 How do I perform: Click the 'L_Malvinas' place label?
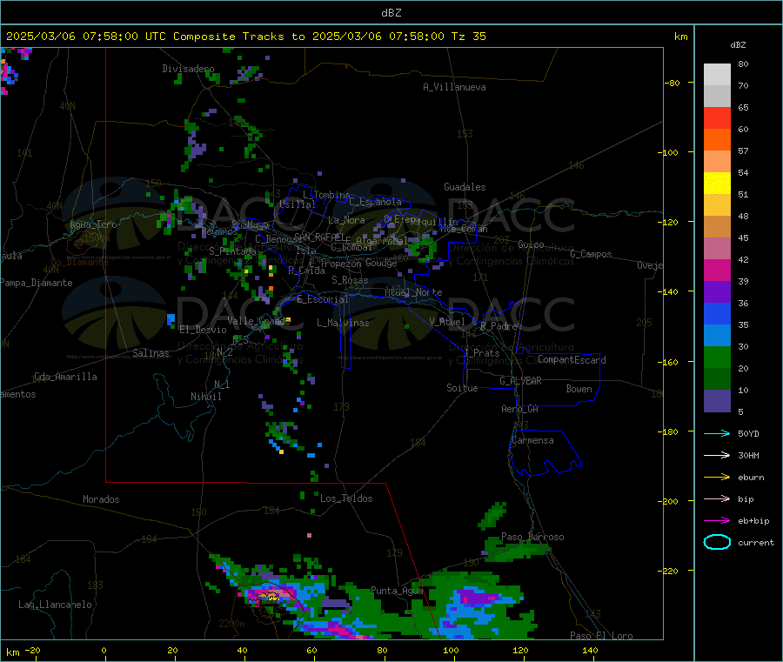[x=343, y=323]
